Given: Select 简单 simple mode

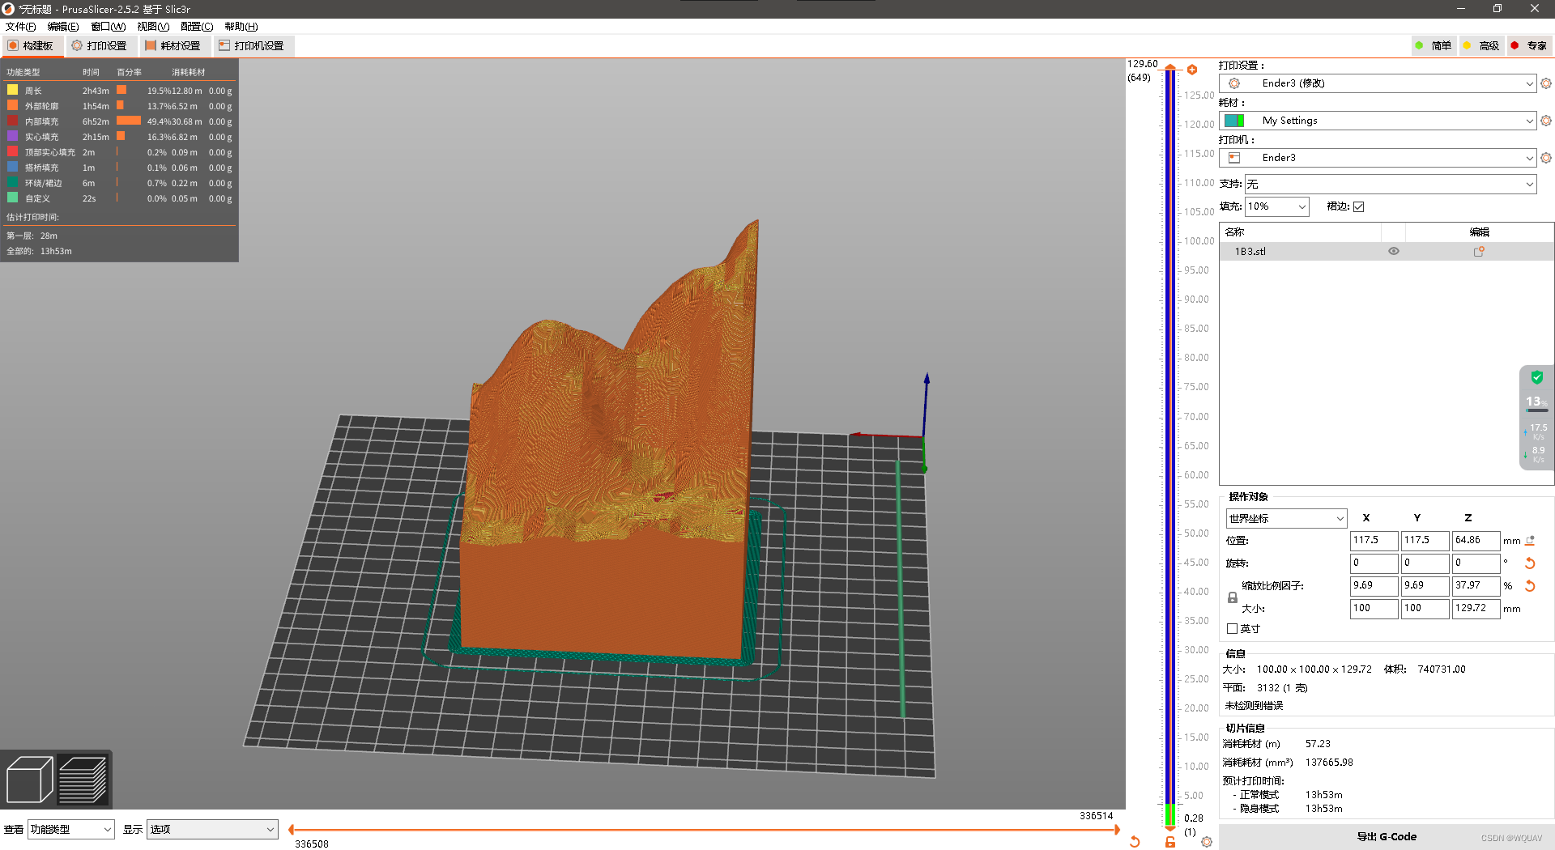Looking at the screenshot, I should [1433, 46].
